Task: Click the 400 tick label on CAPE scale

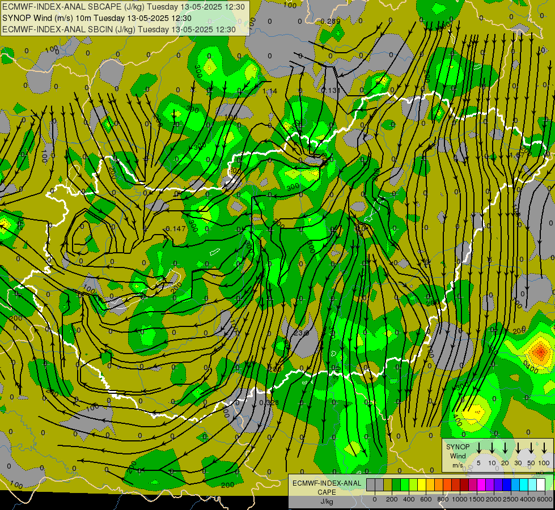Action: (409, 499)
